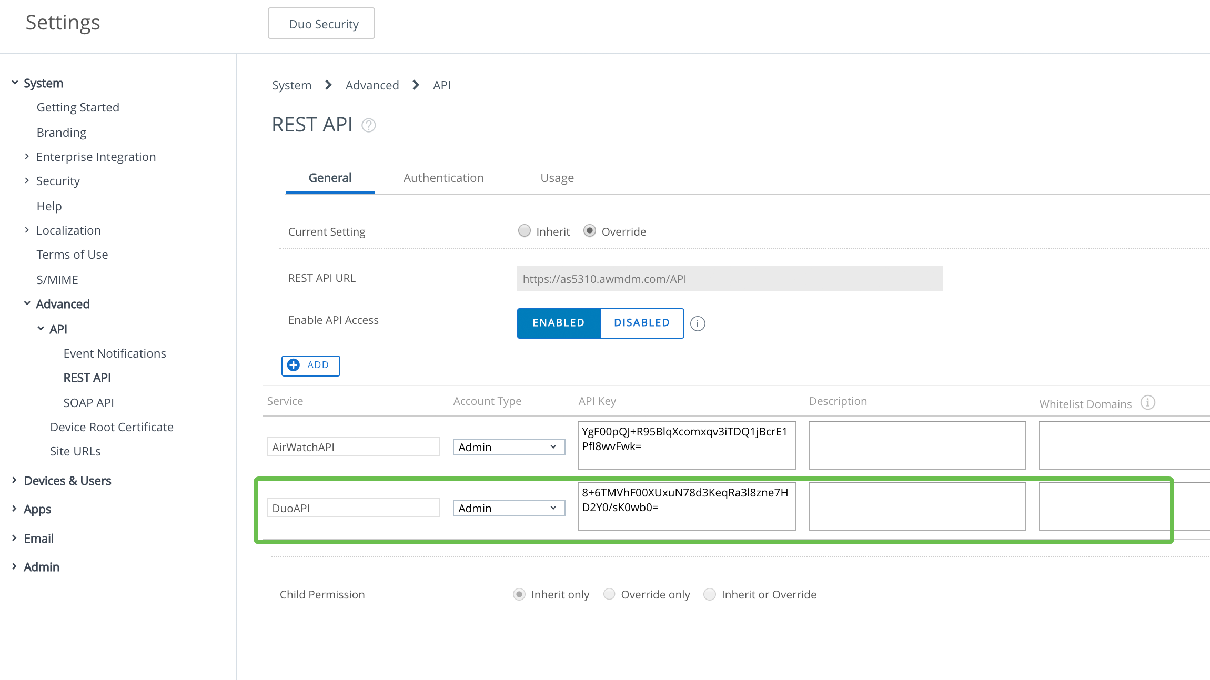Viewport: 1210px width, 680px height.
Task: Click the DuoAPI API Key input field
Action: point(687,506)
